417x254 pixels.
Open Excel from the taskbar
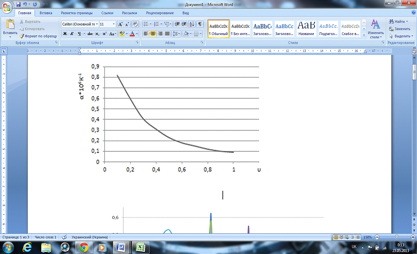click(141, 248)
